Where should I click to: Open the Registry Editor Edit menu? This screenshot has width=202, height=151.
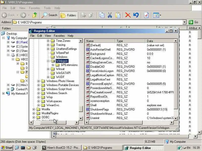click(40, 36)
